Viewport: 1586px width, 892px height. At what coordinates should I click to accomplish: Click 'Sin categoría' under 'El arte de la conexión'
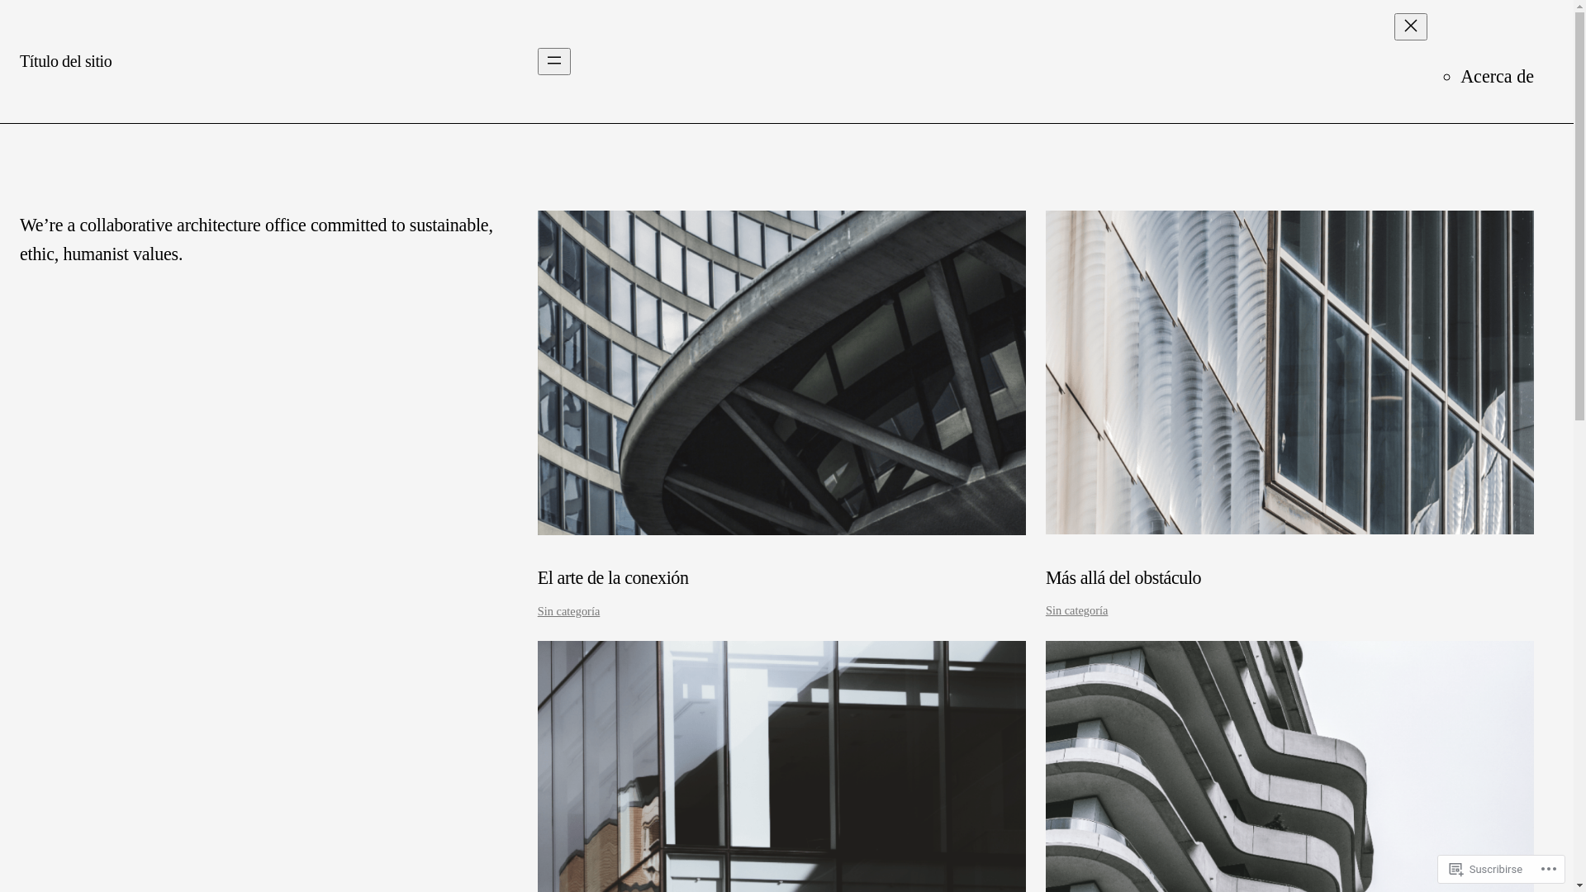point(568,611)
